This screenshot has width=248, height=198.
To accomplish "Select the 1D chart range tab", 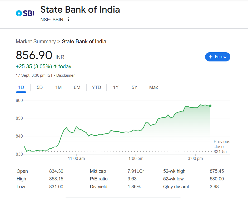I will (x=21, y=87).
